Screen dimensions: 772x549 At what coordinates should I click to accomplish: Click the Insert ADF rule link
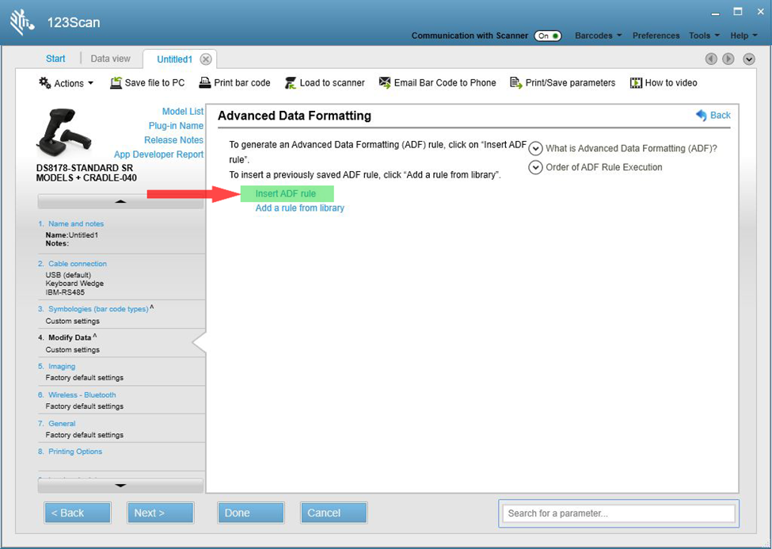(286, 194)
